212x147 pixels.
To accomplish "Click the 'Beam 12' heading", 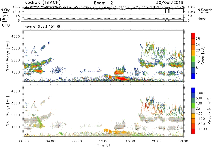I will [x=103, y=3].
